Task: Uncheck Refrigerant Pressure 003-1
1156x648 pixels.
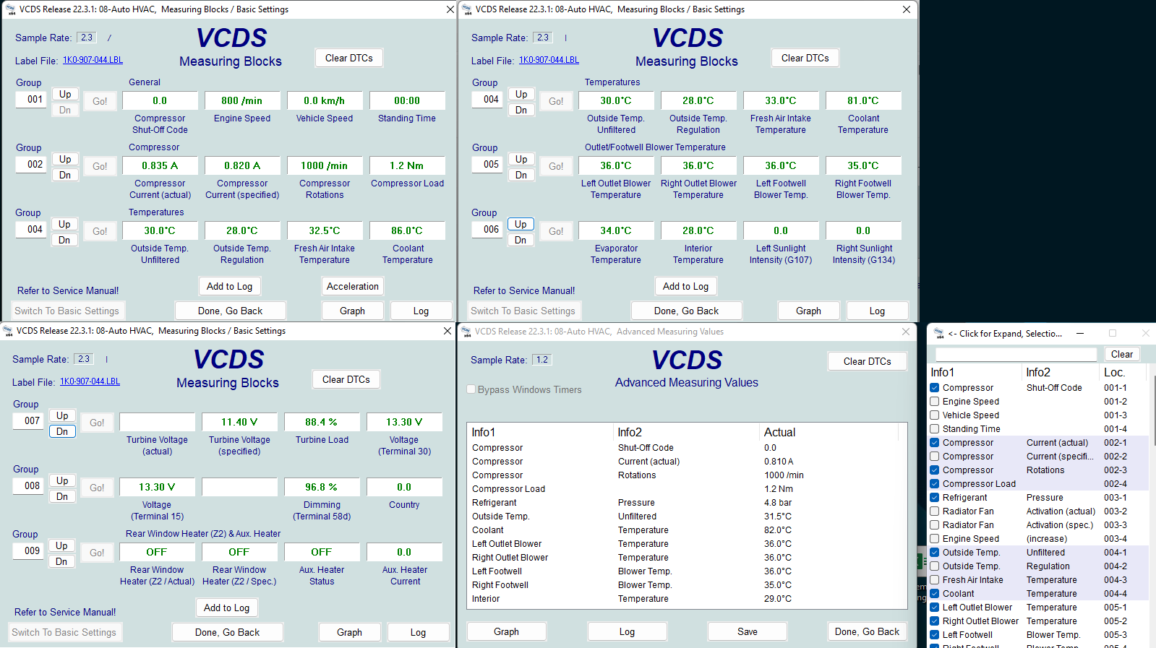Action: [x=935, y=498]
